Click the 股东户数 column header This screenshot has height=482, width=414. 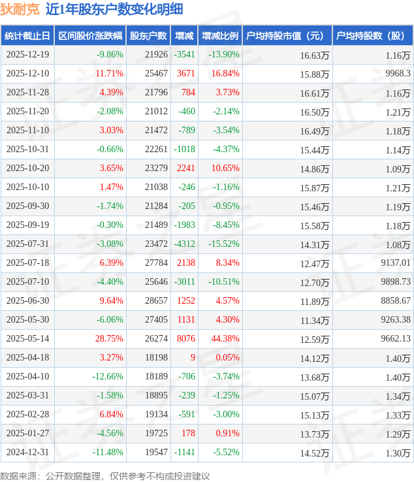pos(148,36)
